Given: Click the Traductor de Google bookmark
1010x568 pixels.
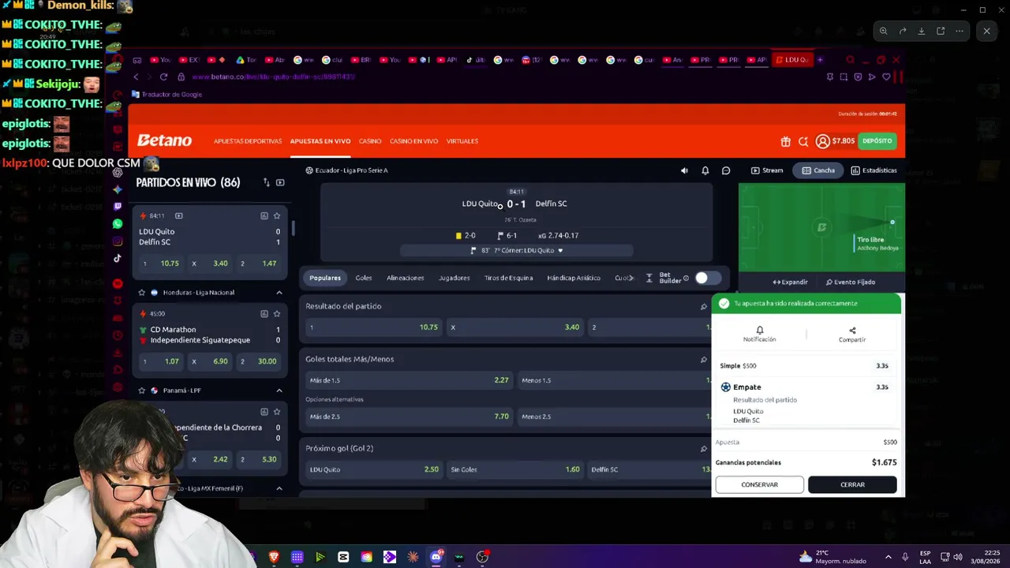Looking at the screenshot, I should point(166,95).
